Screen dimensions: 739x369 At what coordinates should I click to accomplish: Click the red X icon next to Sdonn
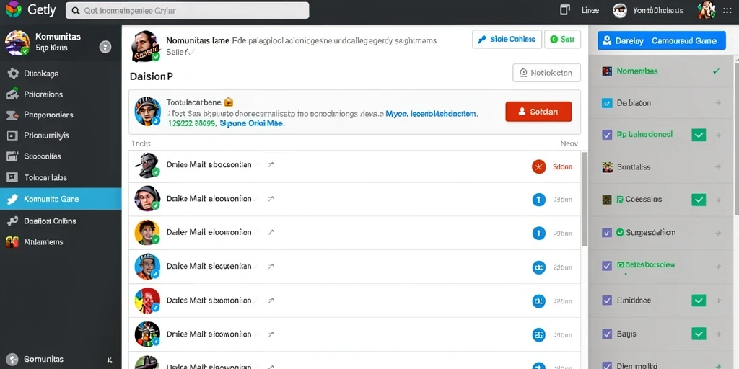(x=538, y=166)
